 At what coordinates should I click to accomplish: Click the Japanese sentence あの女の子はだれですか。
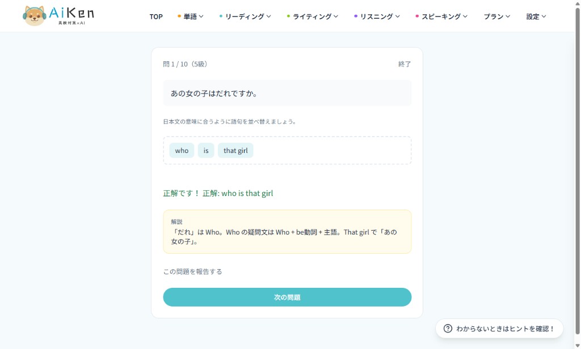tap(214, 93)
